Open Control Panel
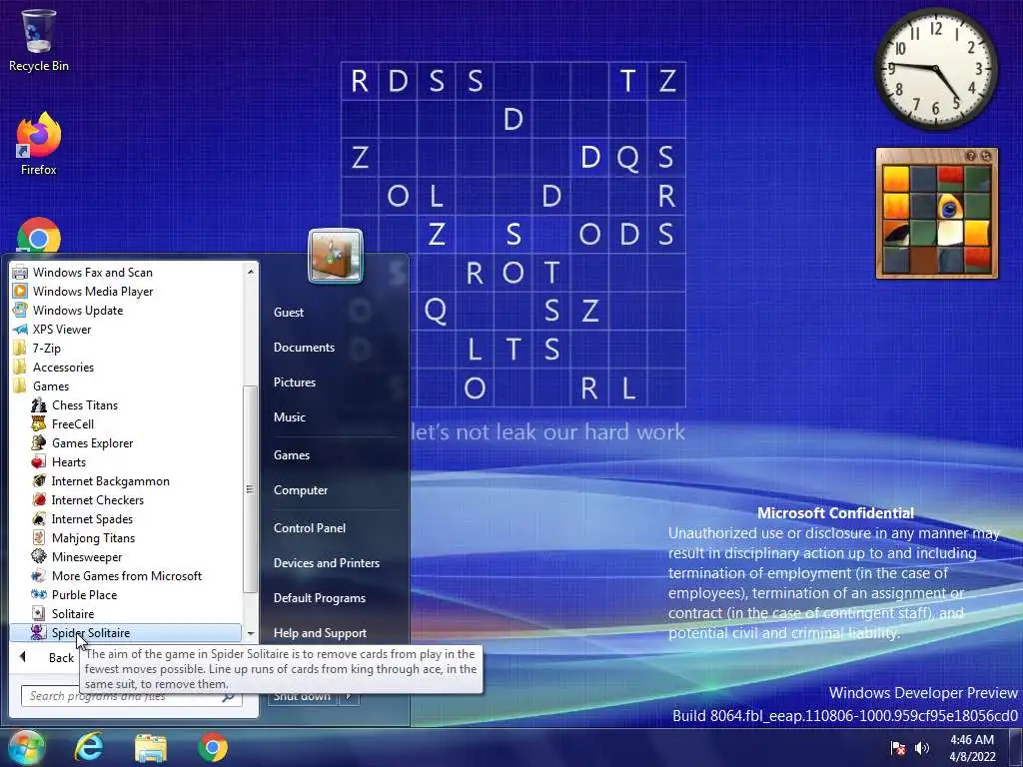This screenshot has width=1023, height=767. click(x=310, y=528)
